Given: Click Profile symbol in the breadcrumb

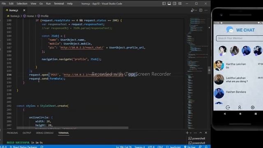Looking at the screenshot, I should coord(43,16).
